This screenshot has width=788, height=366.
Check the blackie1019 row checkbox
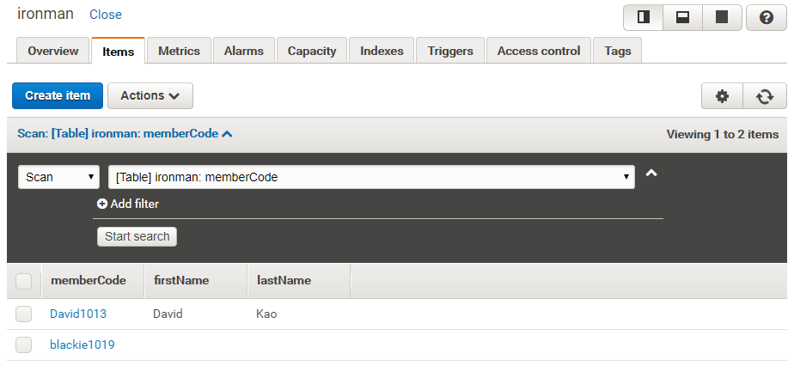pyautogui.click(x=24, y=345)
